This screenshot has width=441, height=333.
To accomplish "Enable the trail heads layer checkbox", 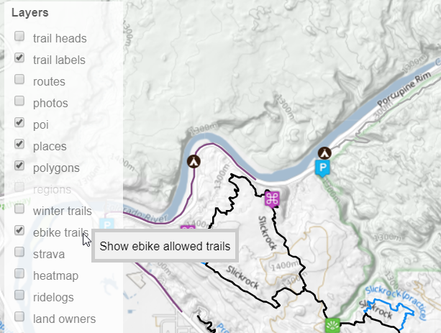I will tap(19, 36).
